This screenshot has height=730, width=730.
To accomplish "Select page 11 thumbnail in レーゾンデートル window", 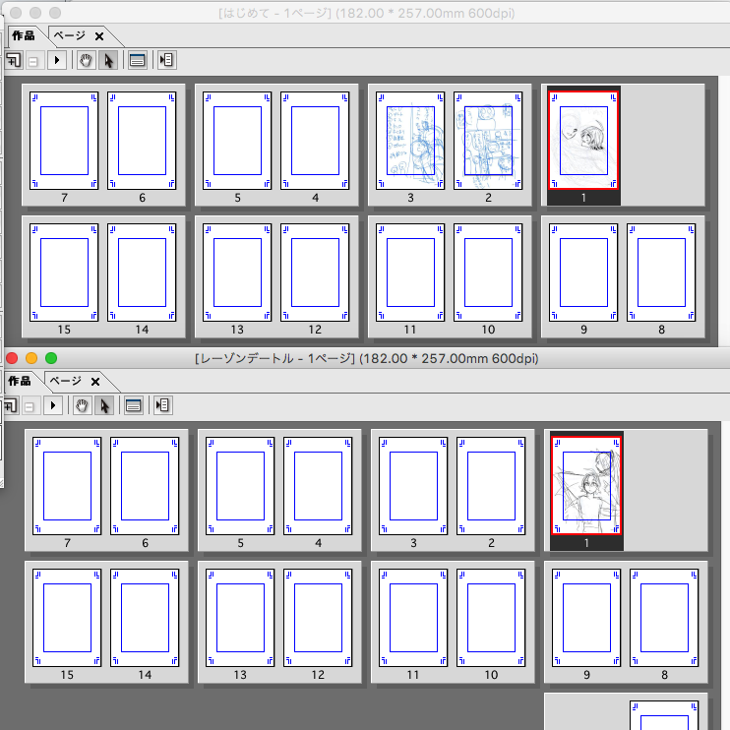I will (x=413, y=617).
